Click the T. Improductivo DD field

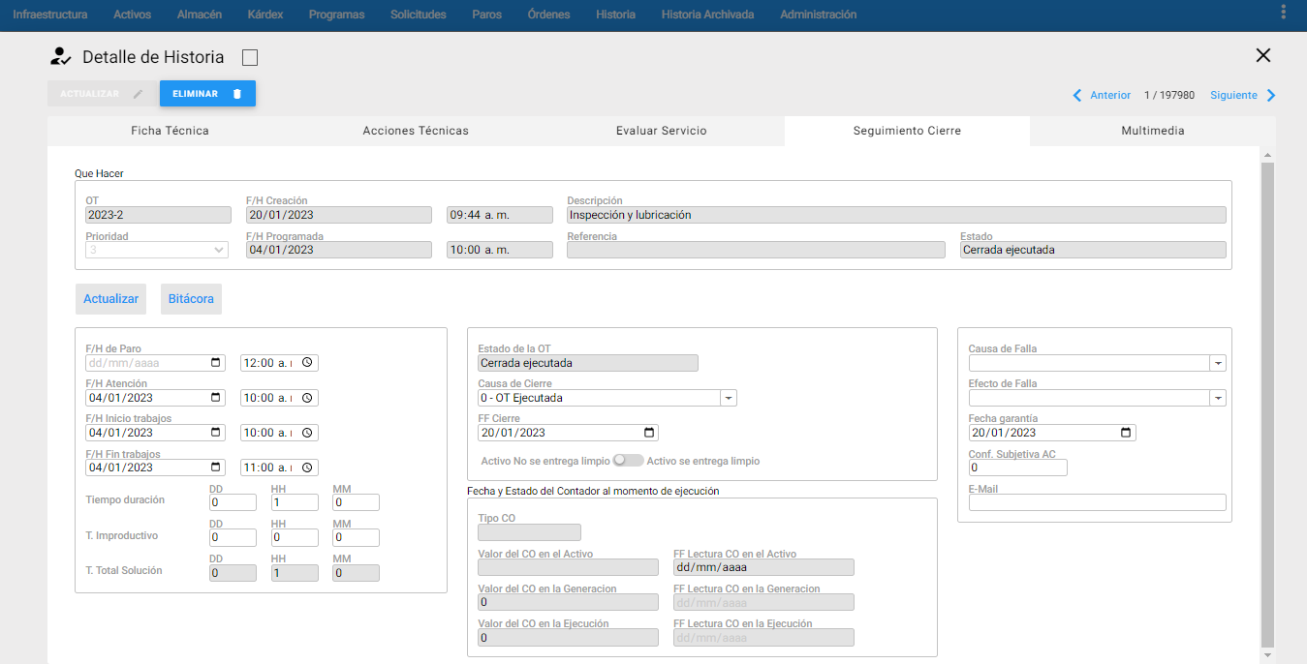click(233, 537)
